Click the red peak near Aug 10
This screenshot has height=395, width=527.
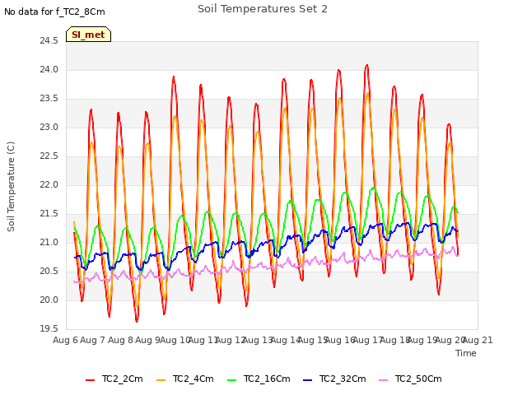pos(174,77)
